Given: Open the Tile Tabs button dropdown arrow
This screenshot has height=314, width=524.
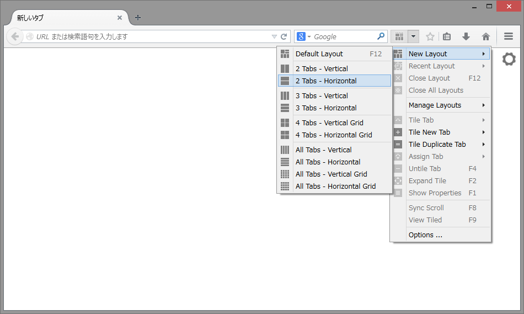Looking at the screenshot, I should pos(413,36).
